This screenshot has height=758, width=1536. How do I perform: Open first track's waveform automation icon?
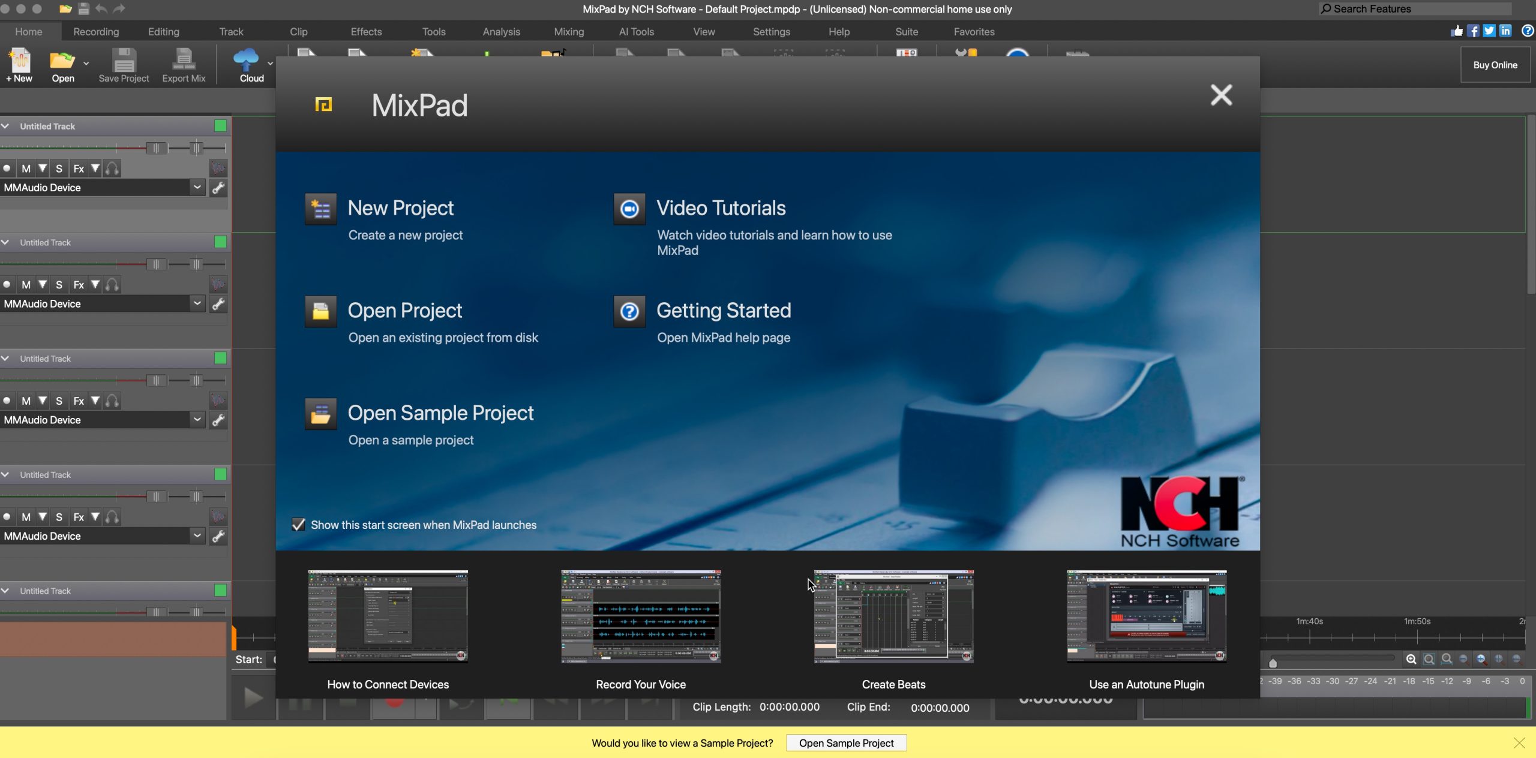click(x=218, y=169)
